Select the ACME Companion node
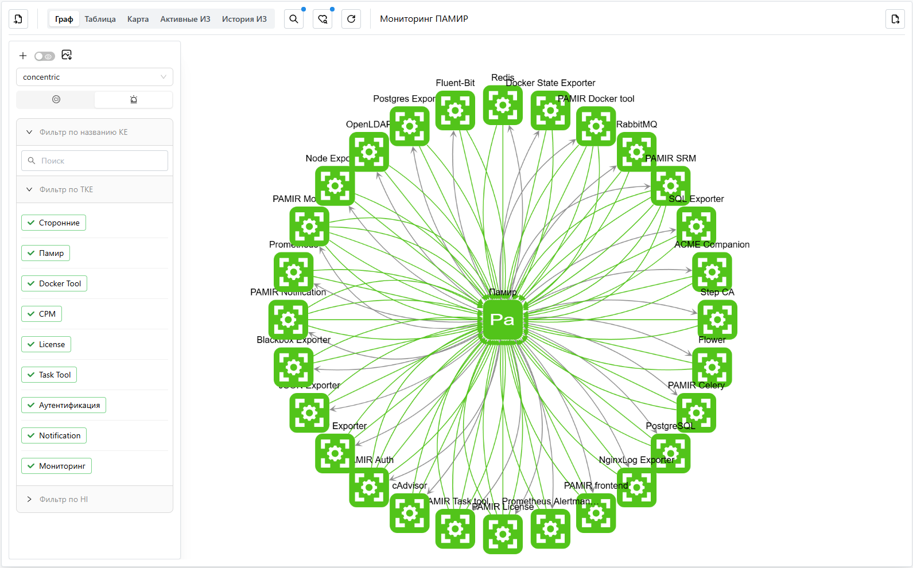The height and width of the screenshot is (568, 913). coord(712,272)
